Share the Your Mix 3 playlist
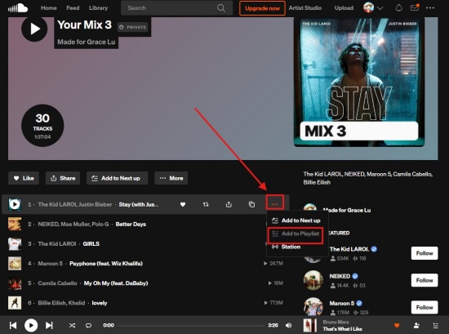This screenshot has width=449, height=334. [63, 178]
